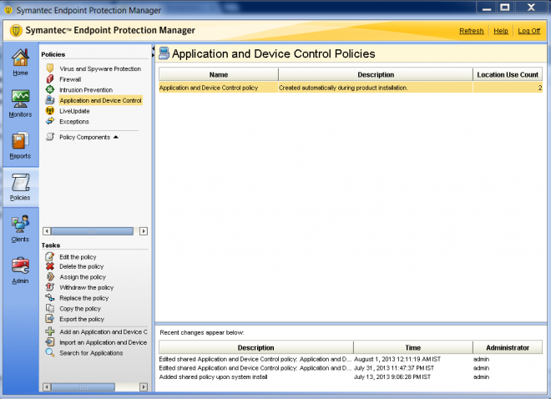Image resolution: width=551 pixels, height=399 pixels.
Task: Click the Policies list horizontal scrollbar thumb
Action: (x=92, y=231)
